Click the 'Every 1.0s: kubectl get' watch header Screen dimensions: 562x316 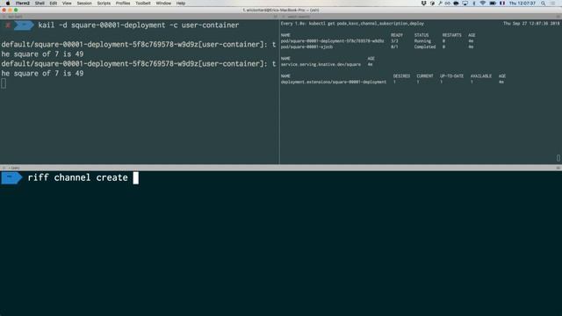point(352,24)
